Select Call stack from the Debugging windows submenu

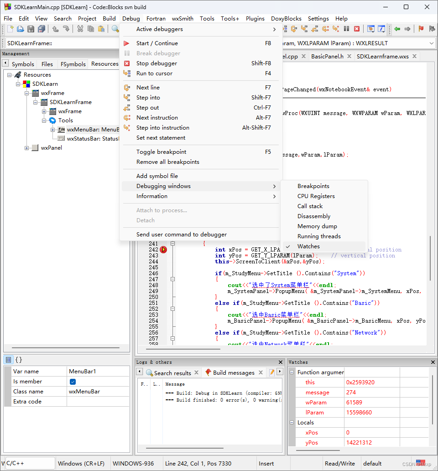click(x=311, y=206)
